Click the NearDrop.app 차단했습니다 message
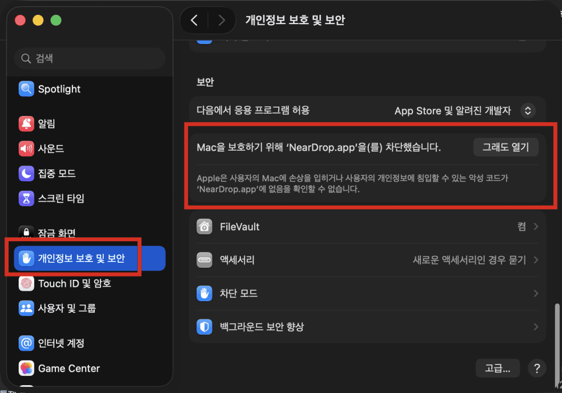 click(x=319, y=147)
